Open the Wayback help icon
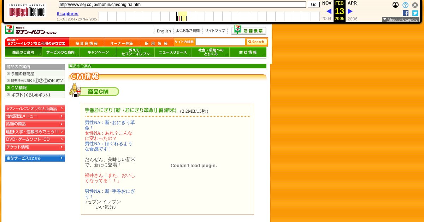This screenshot has width=424, height=222. point(405,5)
